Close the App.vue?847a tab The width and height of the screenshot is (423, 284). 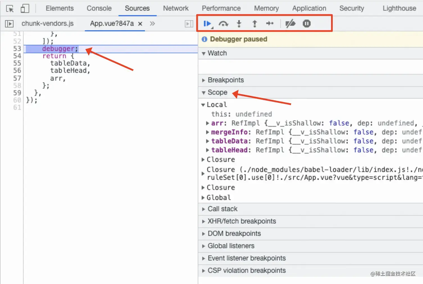140,24
